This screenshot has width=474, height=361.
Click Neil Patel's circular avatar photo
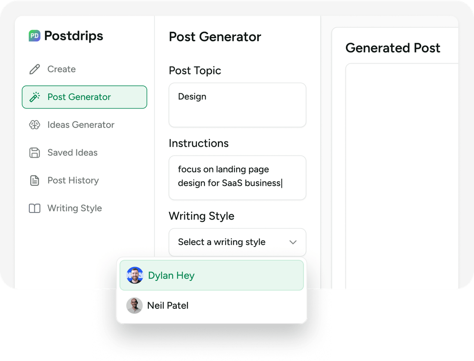tap(135, 305)
